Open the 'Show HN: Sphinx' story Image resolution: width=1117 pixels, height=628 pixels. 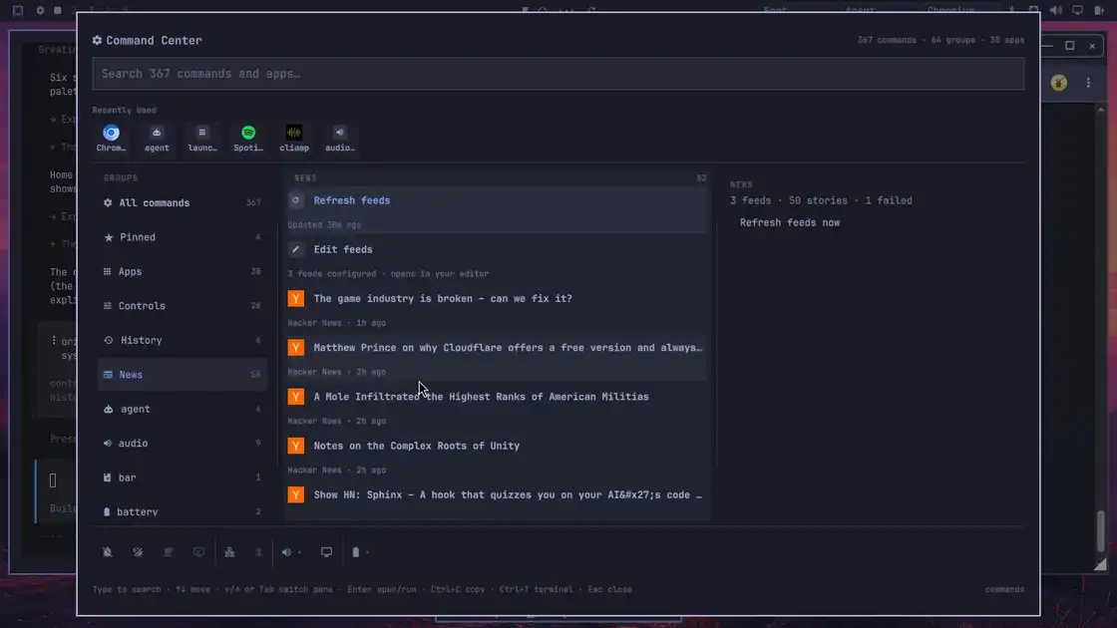click(497, 502)
